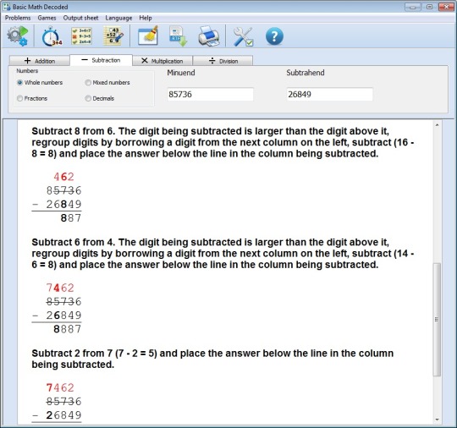Viewport: 457px width, 428px height.
Task: Close the Basic Math Decoded window
Action: click(x=446, y=7)
